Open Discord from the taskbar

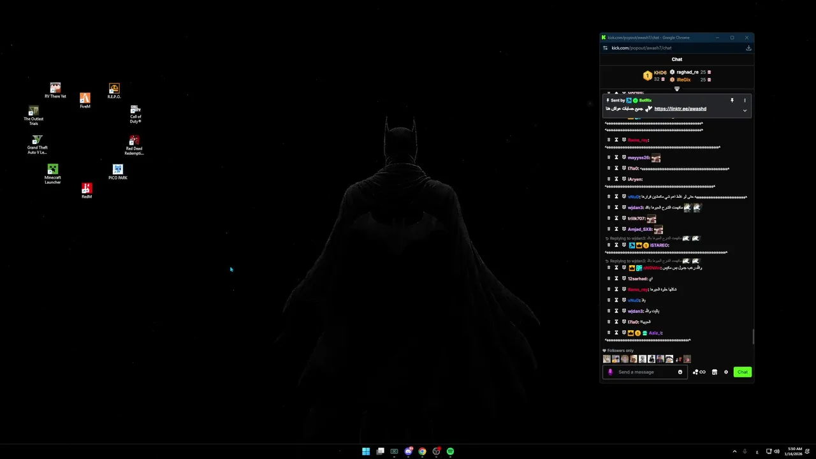(408, 451)
